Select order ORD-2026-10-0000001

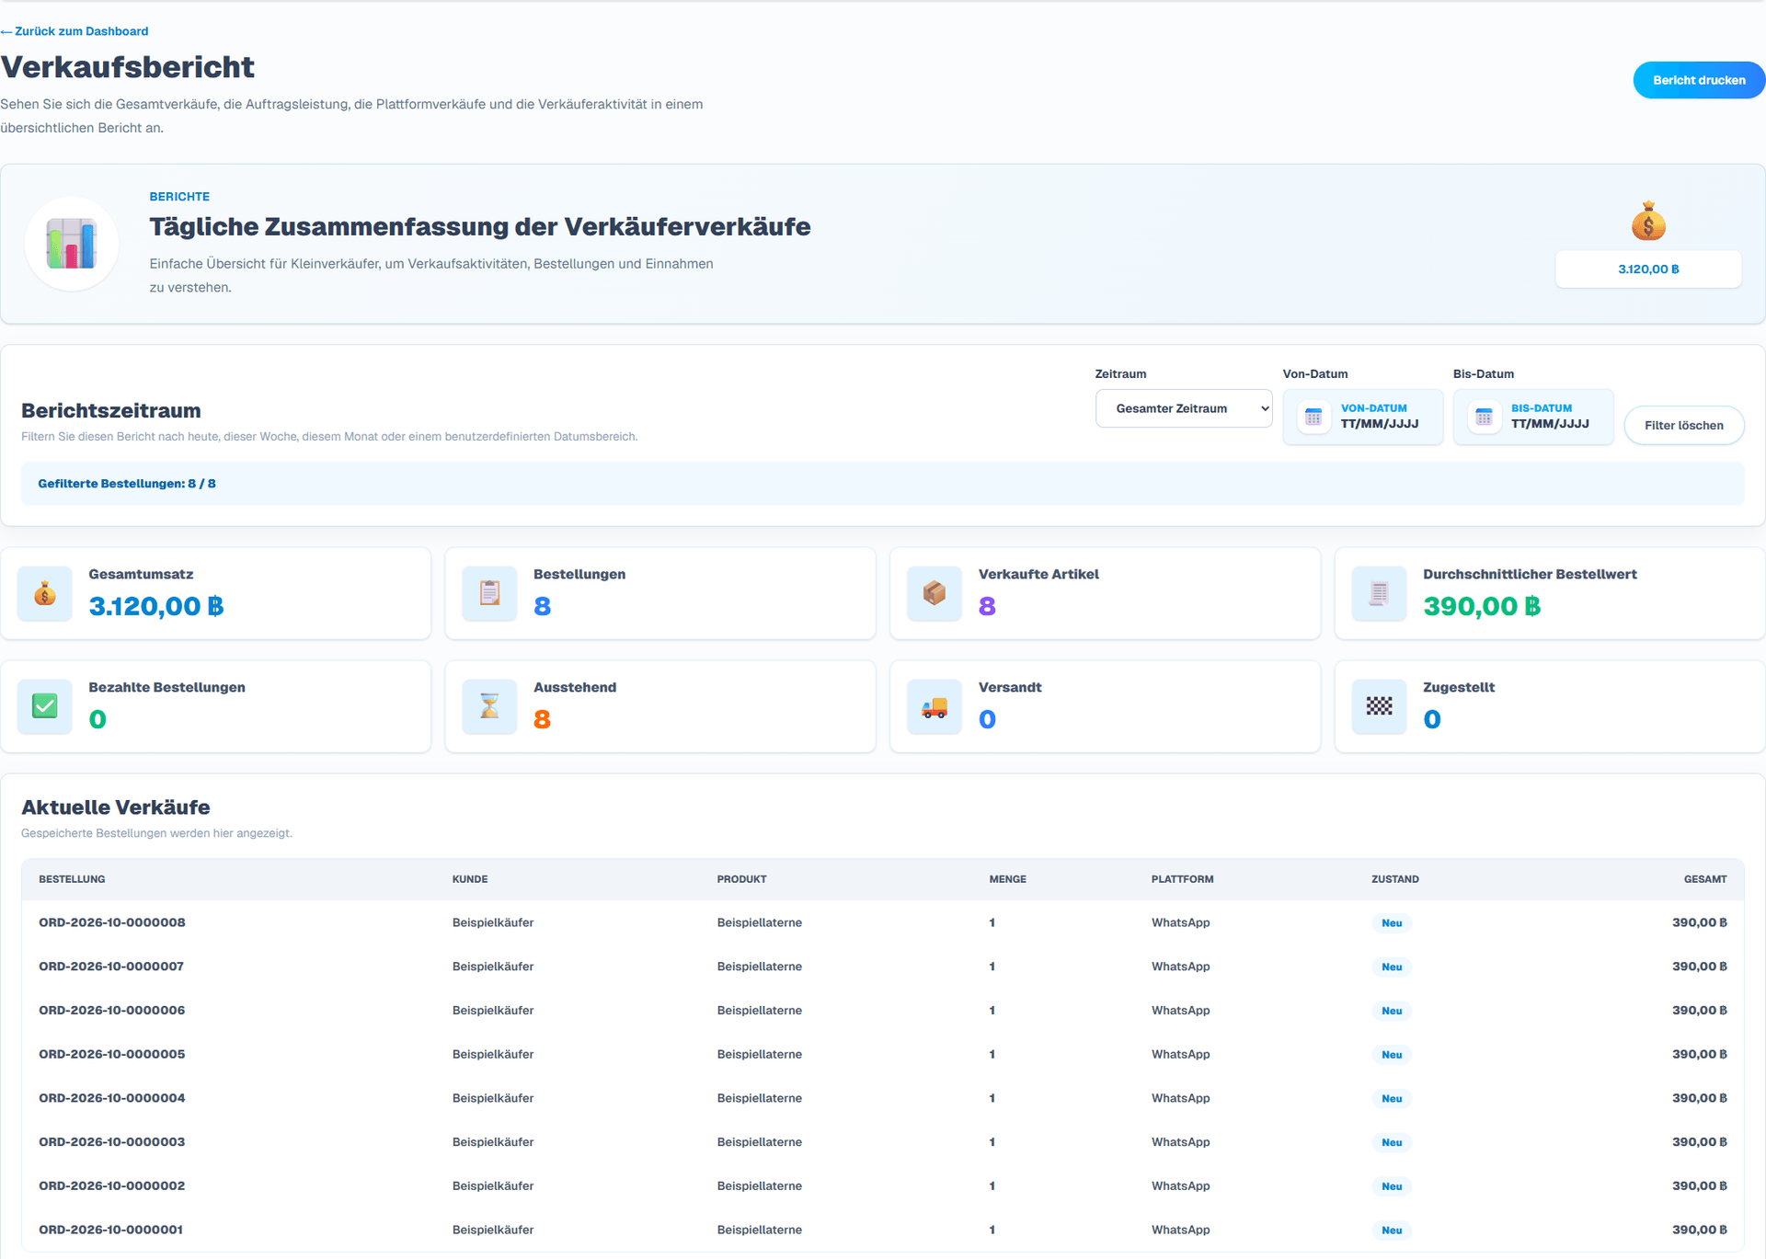tap(111, 1230)
